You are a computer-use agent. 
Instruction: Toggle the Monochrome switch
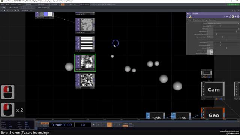click(210, 51)
